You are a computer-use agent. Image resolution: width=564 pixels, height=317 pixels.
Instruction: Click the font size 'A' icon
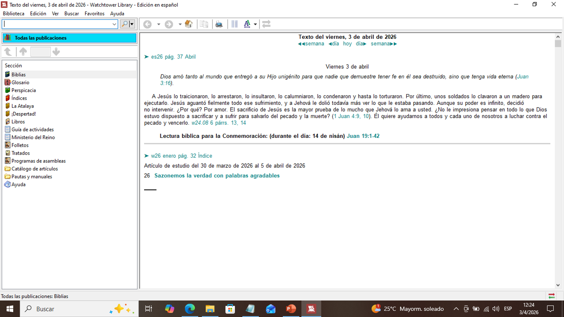click(247, 24)
